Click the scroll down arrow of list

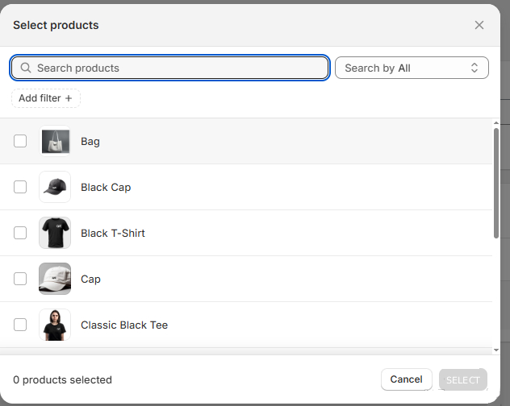click(496, 350)
